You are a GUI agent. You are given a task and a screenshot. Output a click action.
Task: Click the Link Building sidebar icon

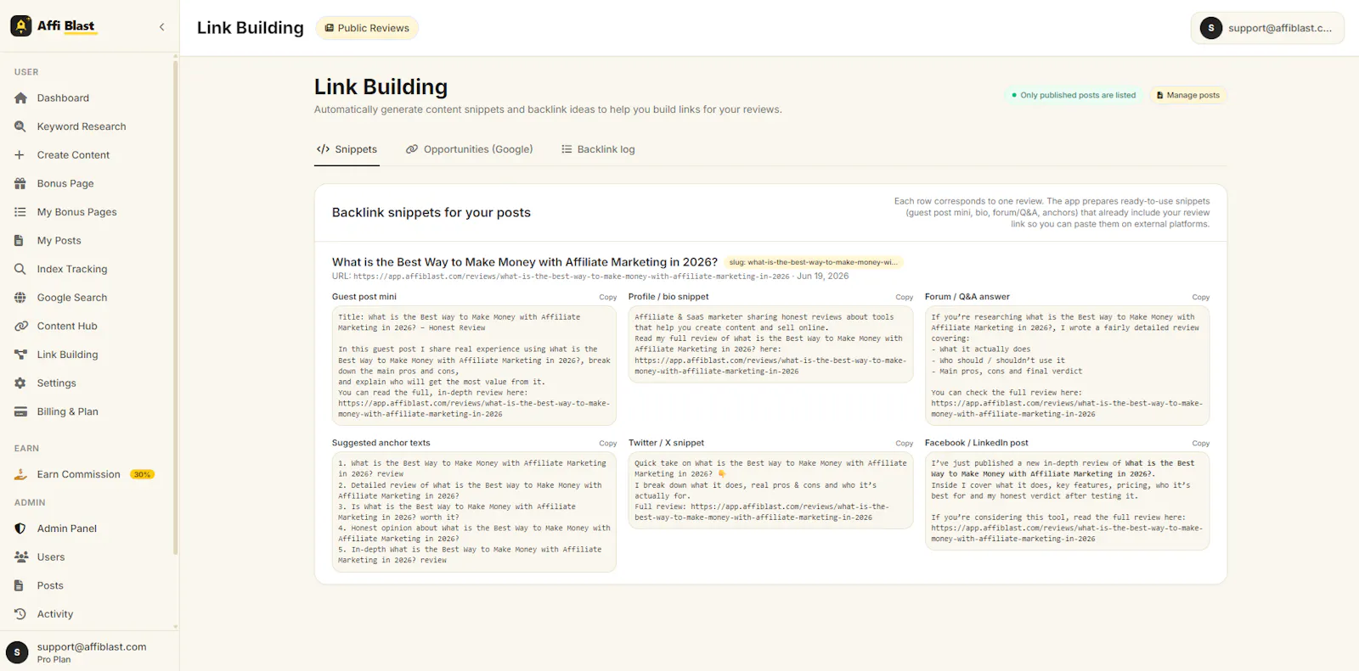20,355
